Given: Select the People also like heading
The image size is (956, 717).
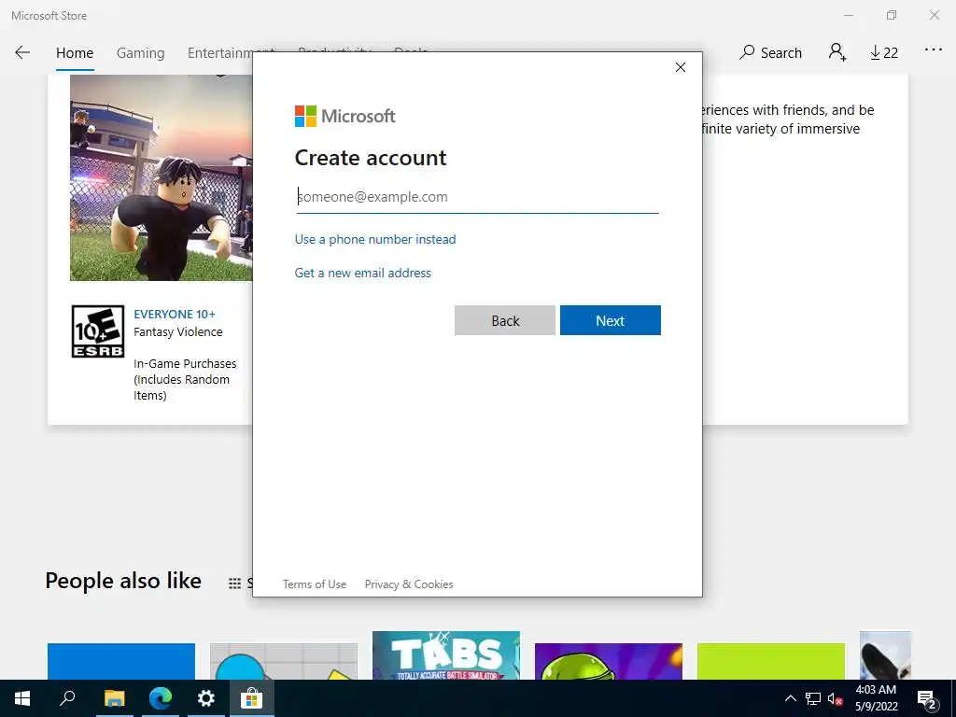Looking at the screenshot, I should pyautogui.click(x=123, y=581).
